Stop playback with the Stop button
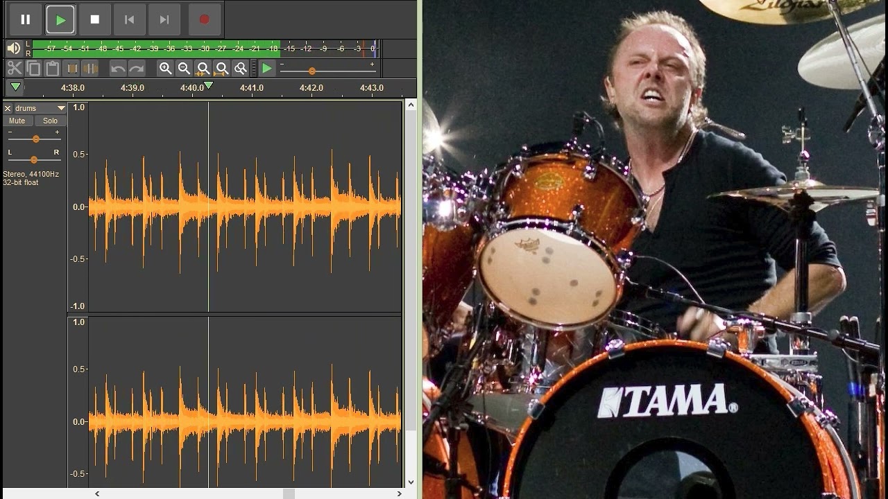888x499 pixels. click(95, 19)
